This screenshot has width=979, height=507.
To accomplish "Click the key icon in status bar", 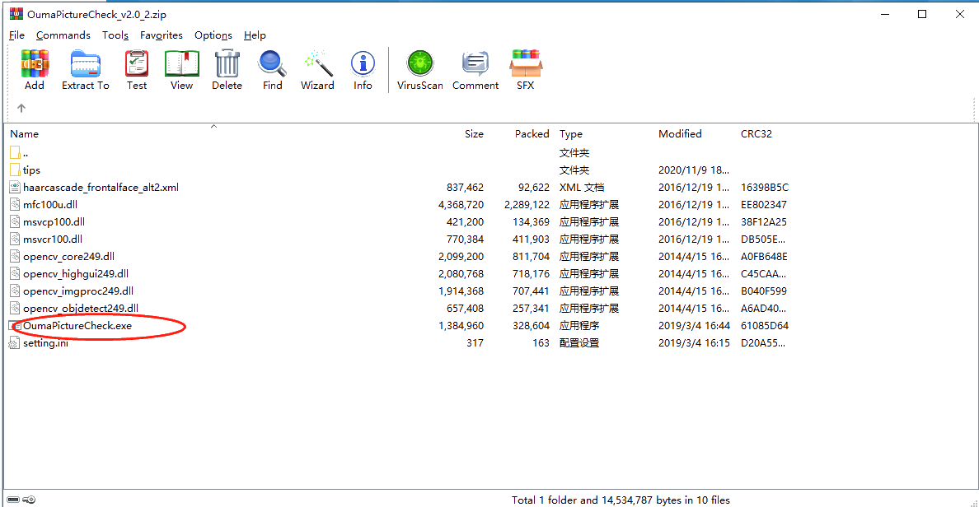I will (x=30, y=500).
